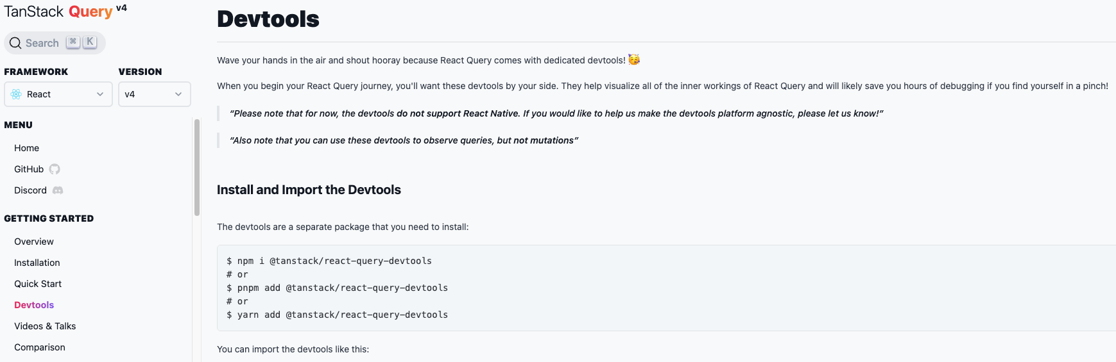This screenshot has width=1116, height=362.
Task: Click the pnpm add command line
Action: point(337,288)
